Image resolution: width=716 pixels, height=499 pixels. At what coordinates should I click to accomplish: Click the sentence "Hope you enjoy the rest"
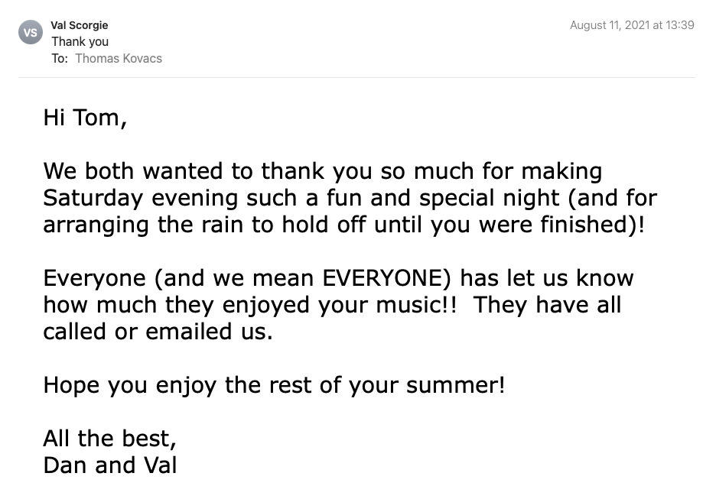273,384
